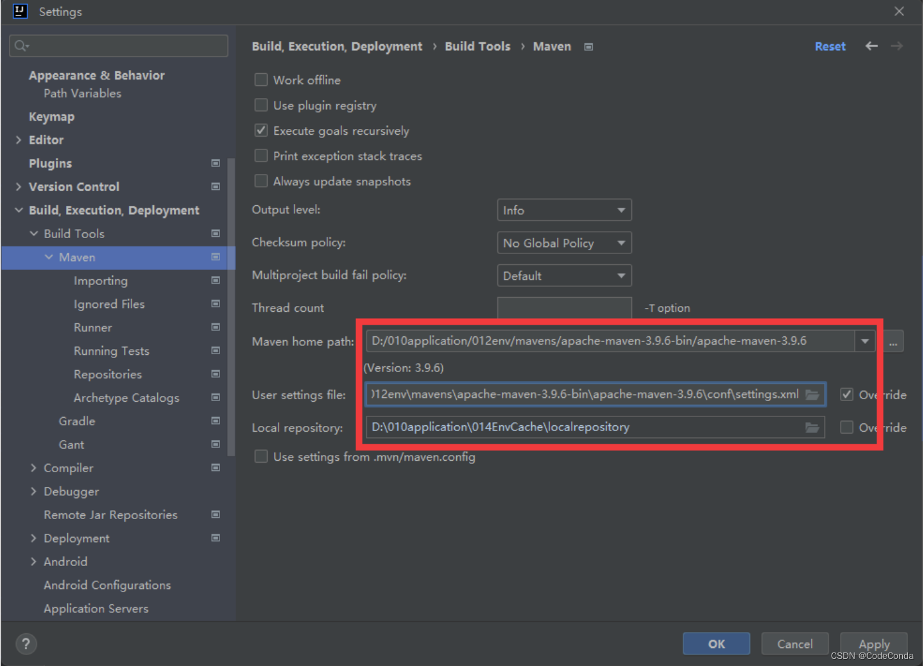The width and height of the screenshot is (924, 666).
Task: Uncheck Override for User settings file
Action: pos(847,395)
